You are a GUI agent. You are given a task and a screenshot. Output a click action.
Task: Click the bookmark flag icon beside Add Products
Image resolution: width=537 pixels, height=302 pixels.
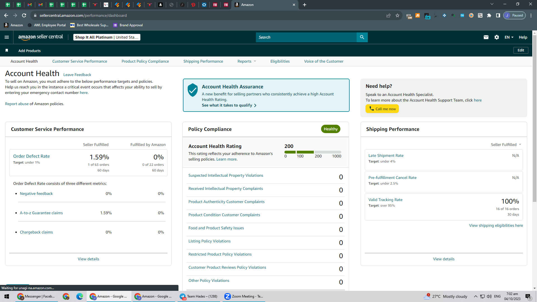point(7,50)
